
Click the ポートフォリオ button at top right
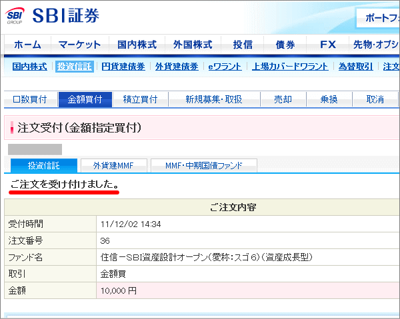[378, 18]
